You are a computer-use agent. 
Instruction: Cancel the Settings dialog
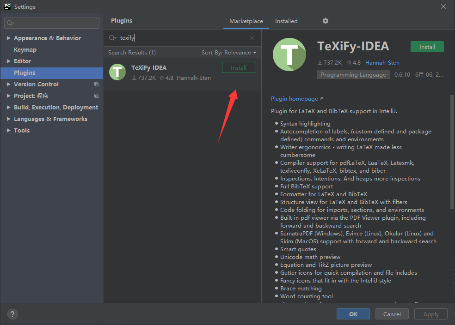point(392,314)
